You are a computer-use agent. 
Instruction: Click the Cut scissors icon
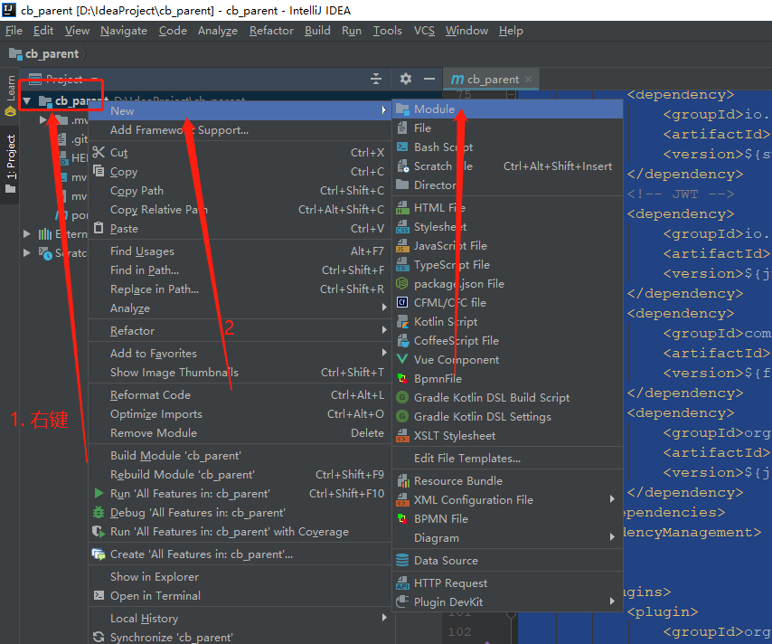tap(99, 152)
